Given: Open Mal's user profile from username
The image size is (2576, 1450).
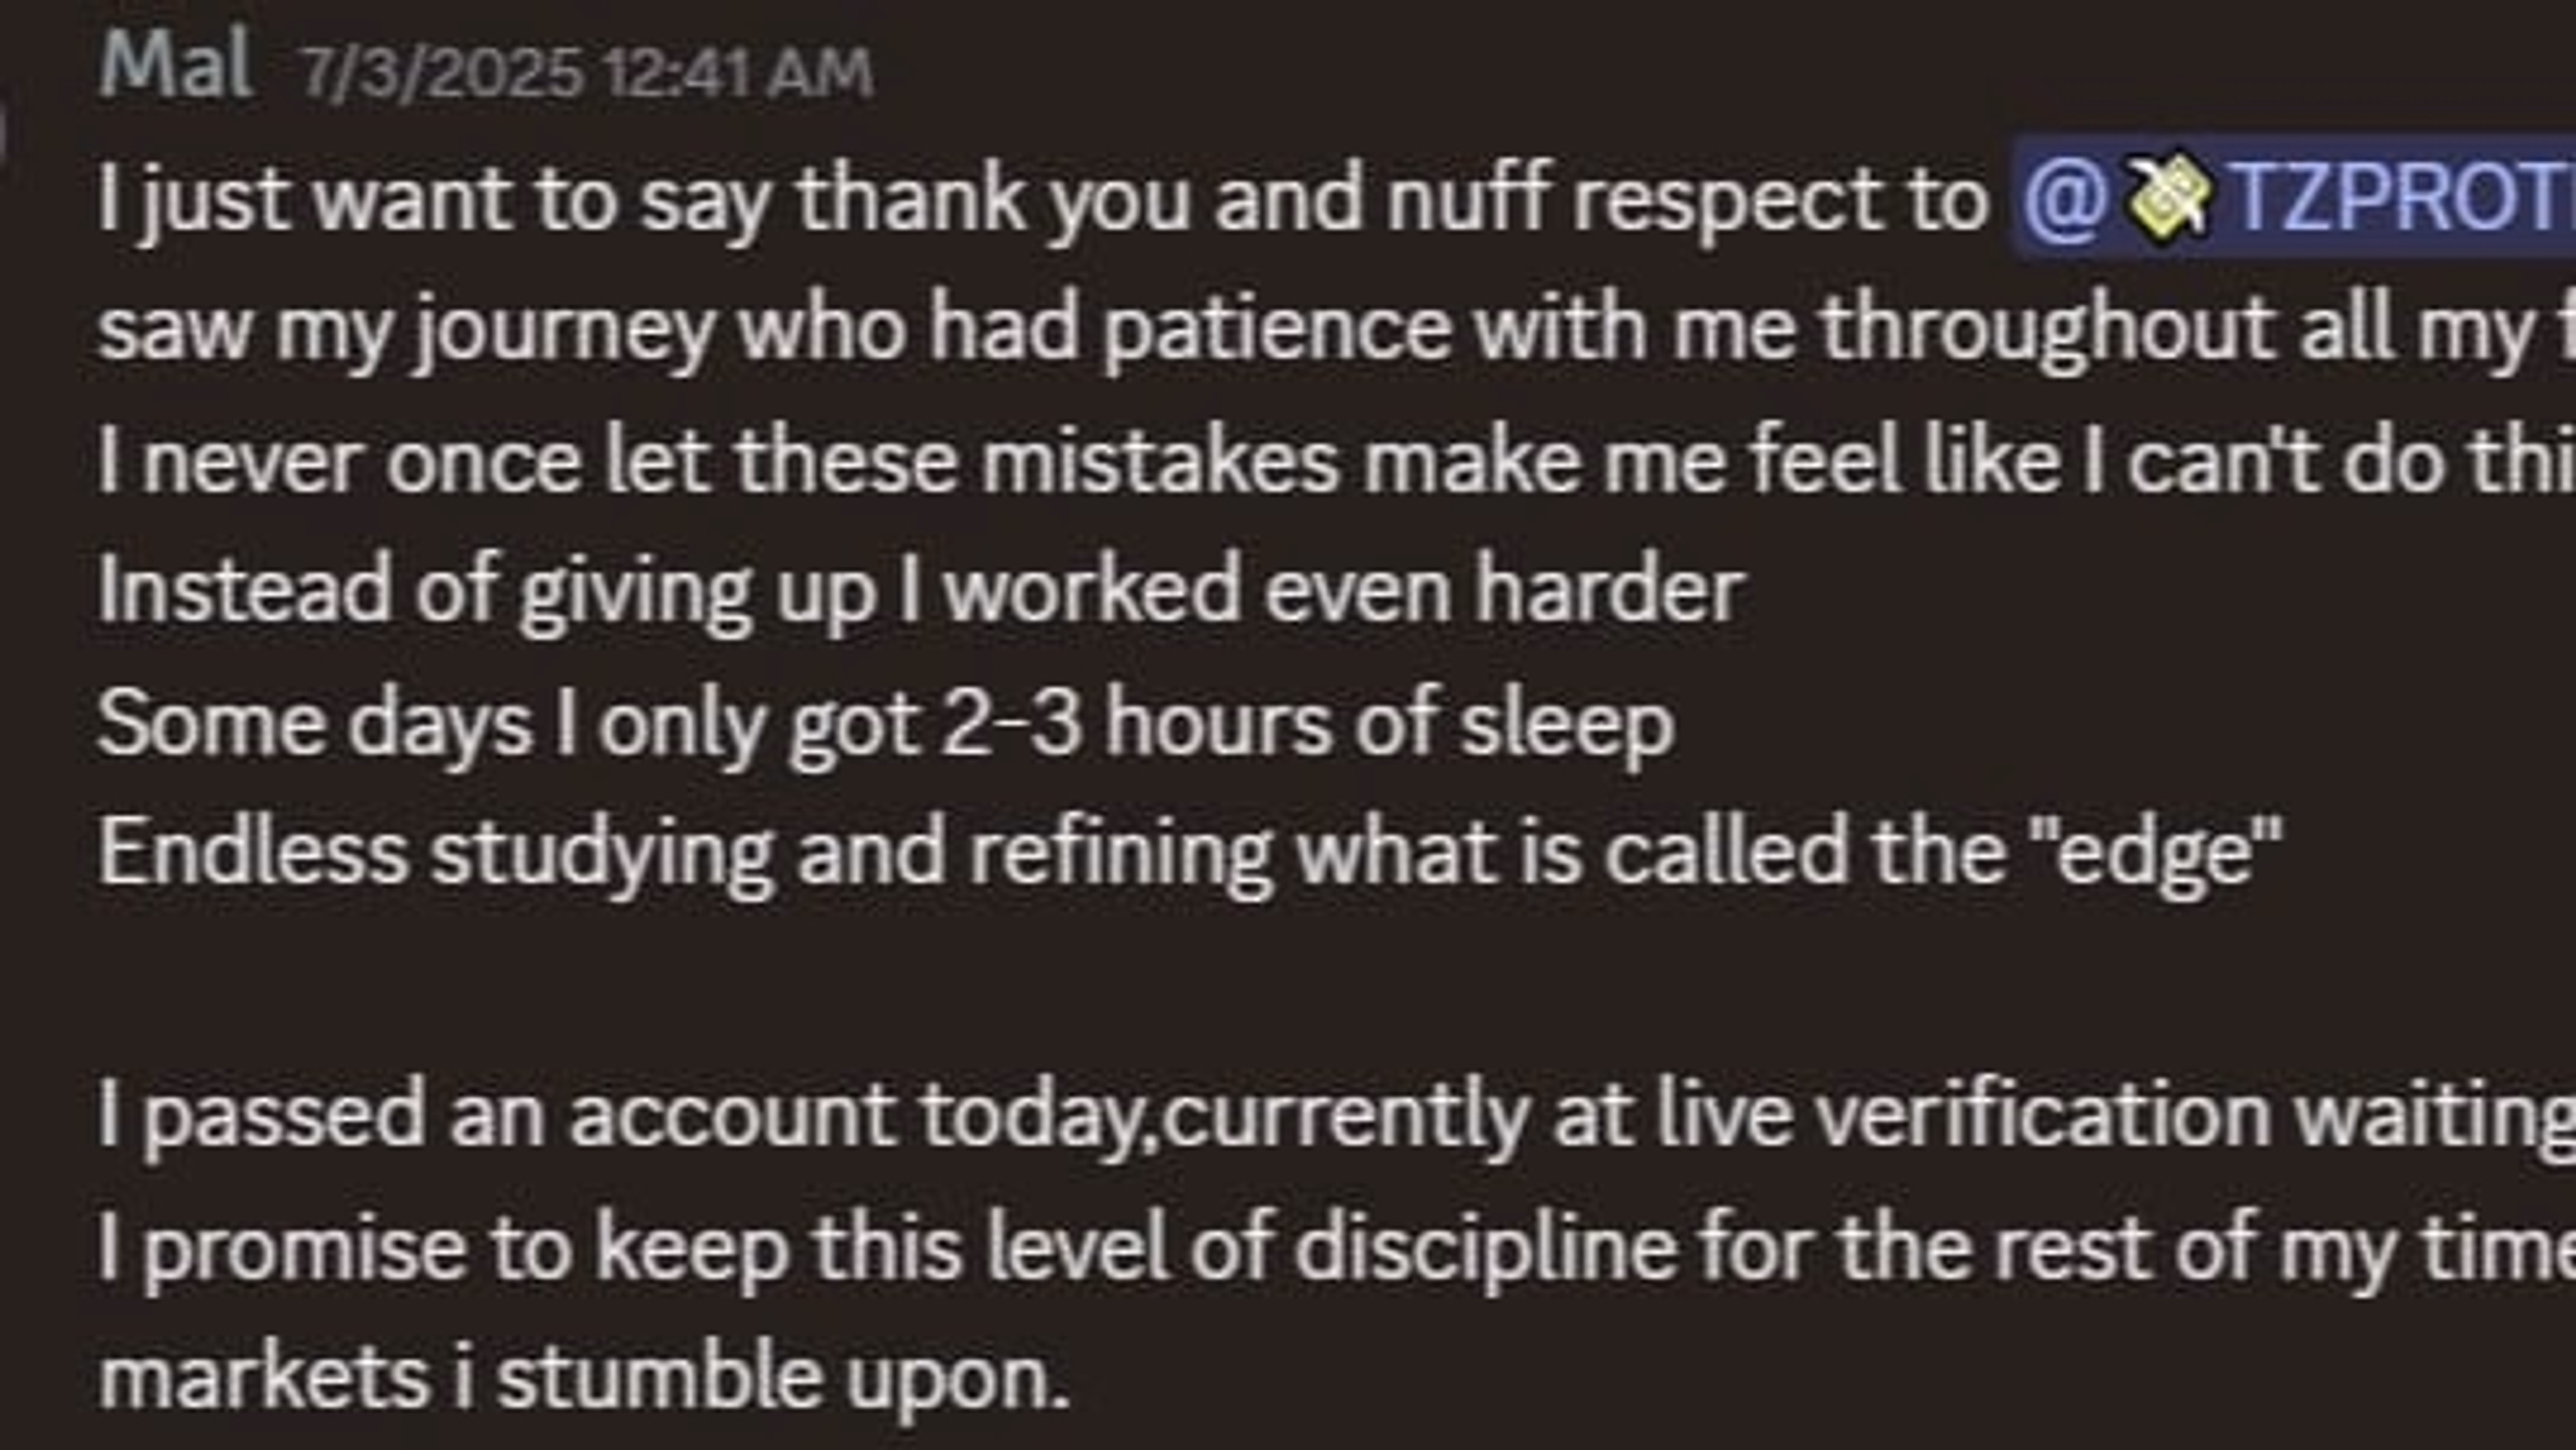Looking at the screenshot, I should point(175,65).
